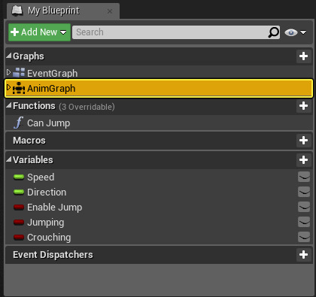Image resolution: width=316 pixels, height=297 pixels.
Task: Click the Can Jump function icon
Action: coord(19,123)
